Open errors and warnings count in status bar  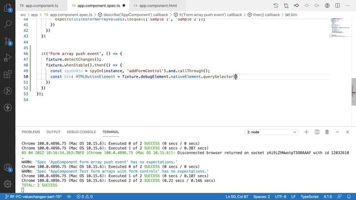coord(85,197)
